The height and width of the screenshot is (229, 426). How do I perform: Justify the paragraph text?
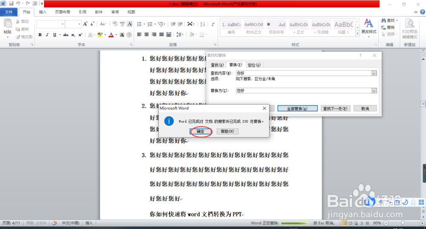point(161,34)
